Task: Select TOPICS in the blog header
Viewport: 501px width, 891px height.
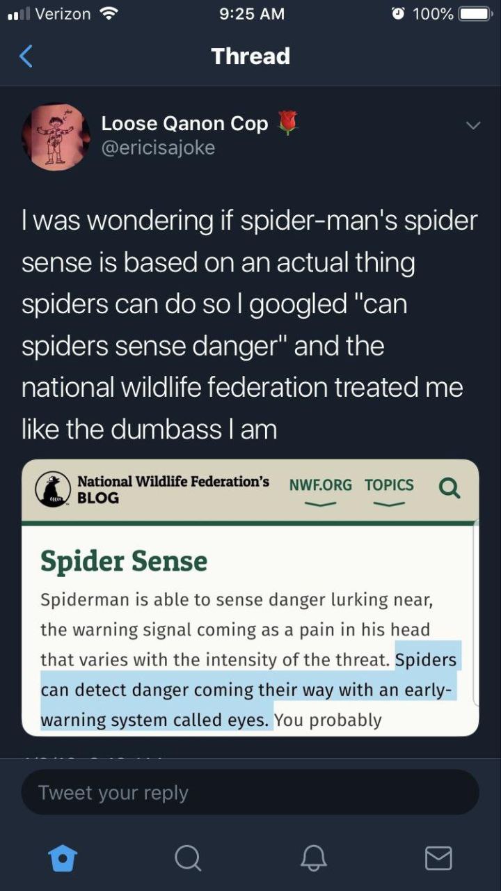Action: pyautogui.click(x=389, y=485)
